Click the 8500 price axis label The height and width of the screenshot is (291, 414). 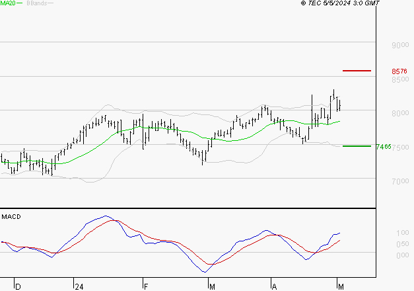(x=400, y=79)
